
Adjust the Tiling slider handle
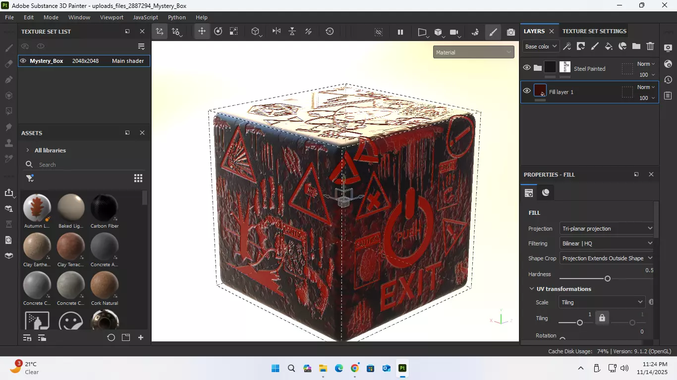tap(580, 323)
